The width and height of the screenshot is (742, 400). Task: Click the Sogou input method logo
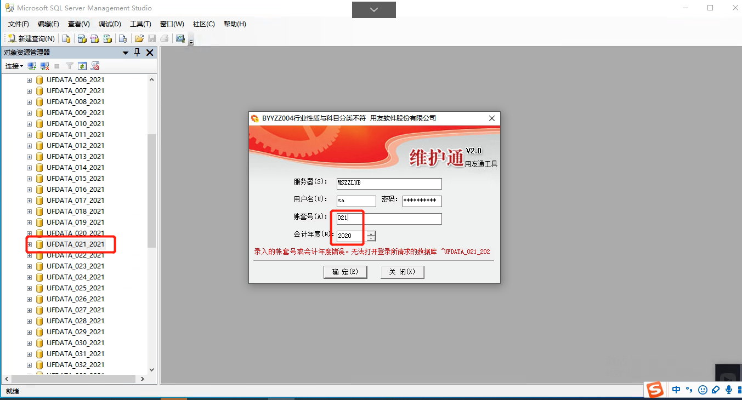point(654,390)
